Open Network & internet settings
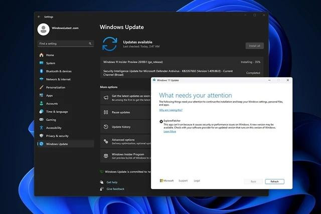The image size is (321, 214). point(66,79)
